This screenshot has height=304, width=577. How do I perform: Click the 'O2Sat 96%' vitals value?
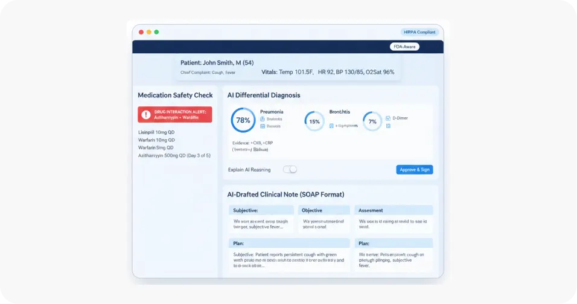380,73
